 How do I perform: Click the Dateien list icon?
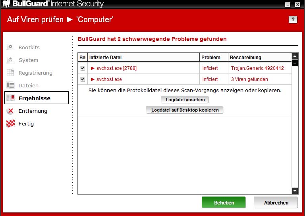click(11, 85)
